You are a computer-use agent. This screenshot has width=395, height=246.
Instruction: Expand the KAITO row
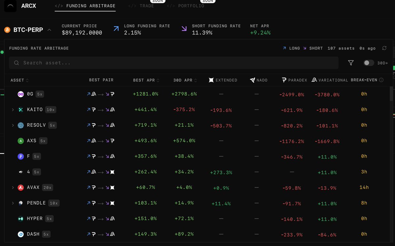coord(13,110)
